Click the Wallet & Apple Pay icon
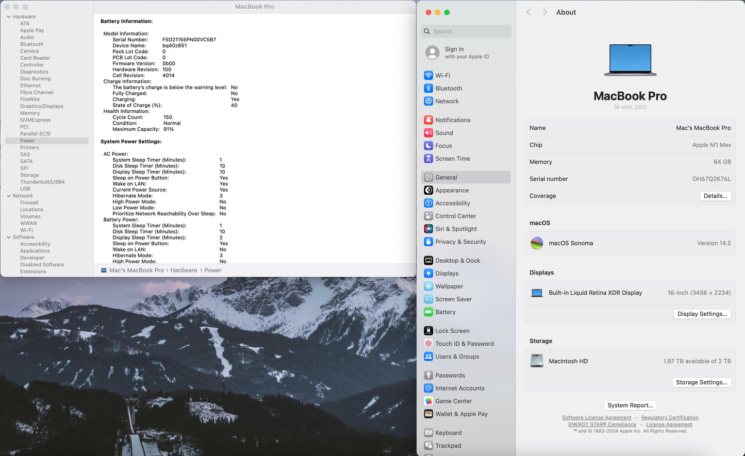 tap(428, 414)
